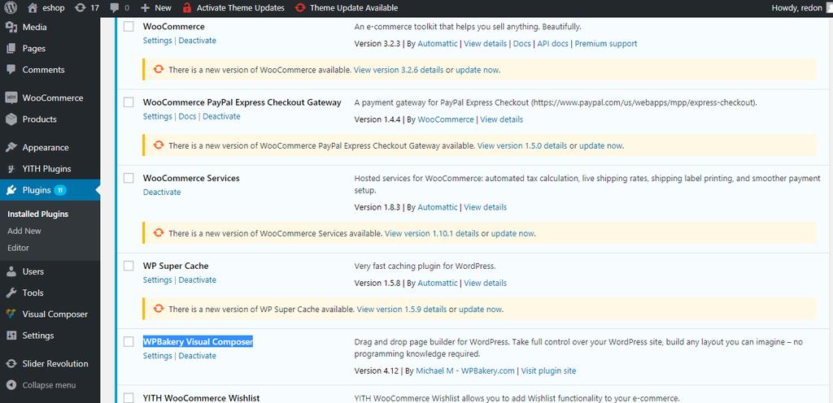
Task: Click the Users sidebar icon
Action: (11, 271)
